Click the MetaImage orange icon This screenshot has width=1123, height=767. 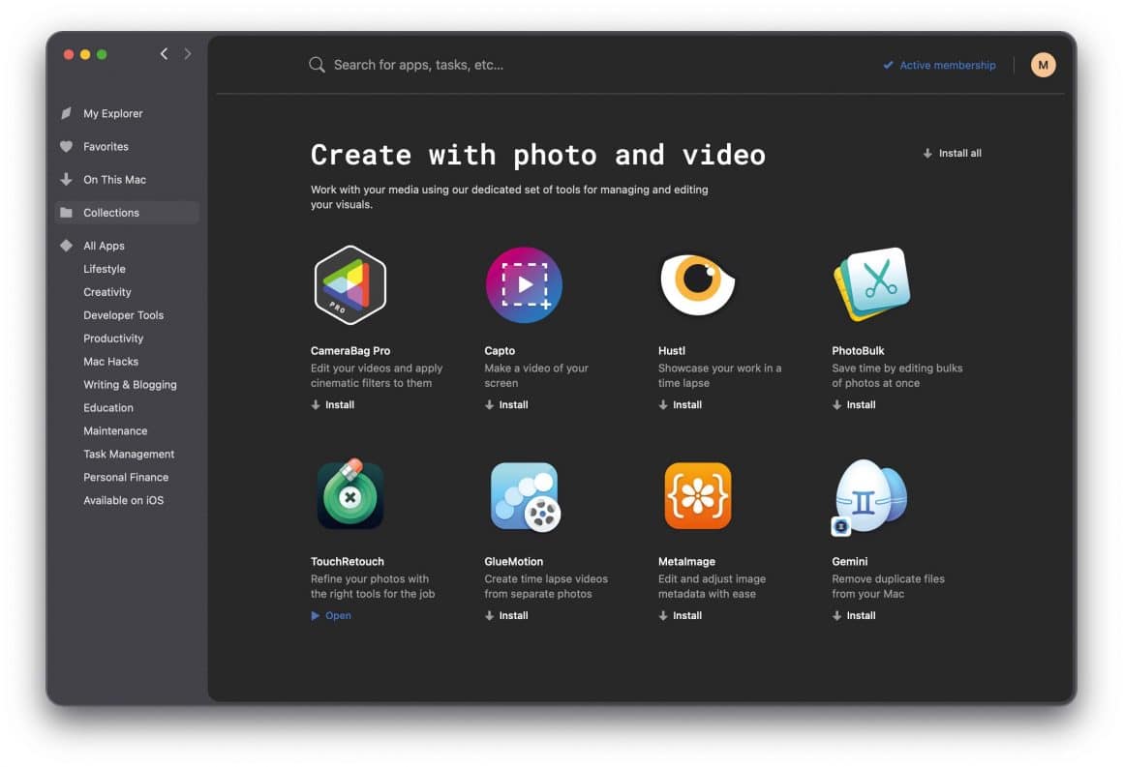coord(697,495)
